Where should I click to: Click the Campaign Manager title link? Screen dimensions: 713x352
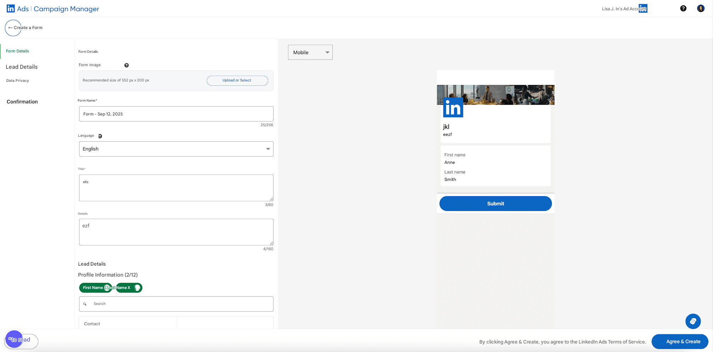pos(66,9)
